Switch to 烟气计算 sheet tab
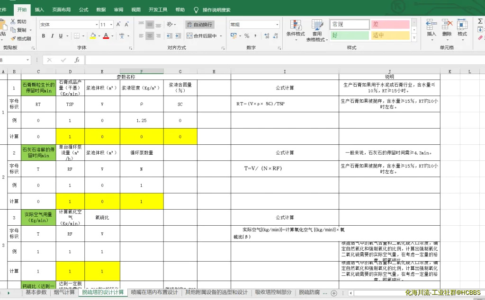This screenshot has width=485, height=300. pyautogui.click(x=64, y=292)
